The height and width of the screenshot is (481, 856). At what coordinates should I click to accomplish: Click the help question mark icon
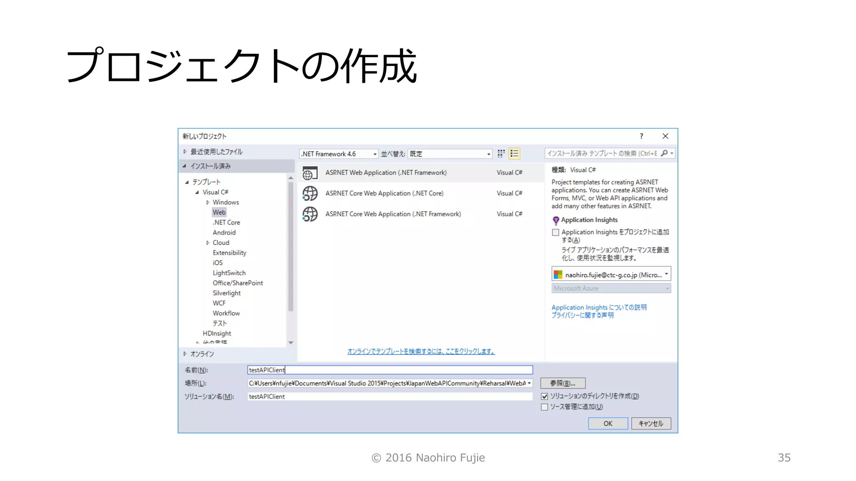tap(641, 136)
